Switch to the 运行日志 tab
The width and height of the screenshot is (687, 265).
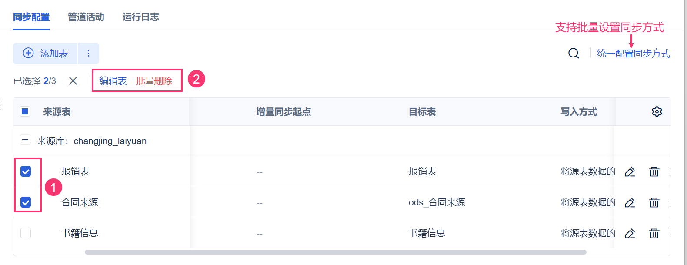point(140,17)
